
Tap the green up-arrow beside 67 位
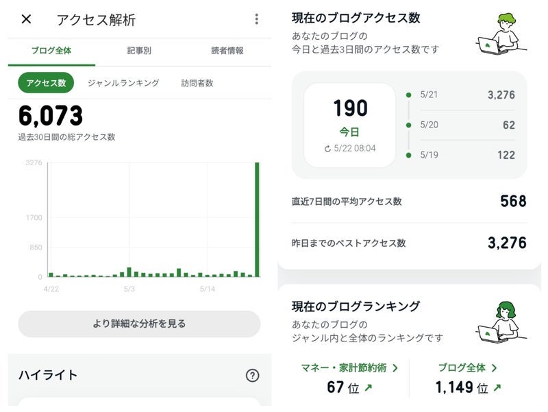pos(369,388)
